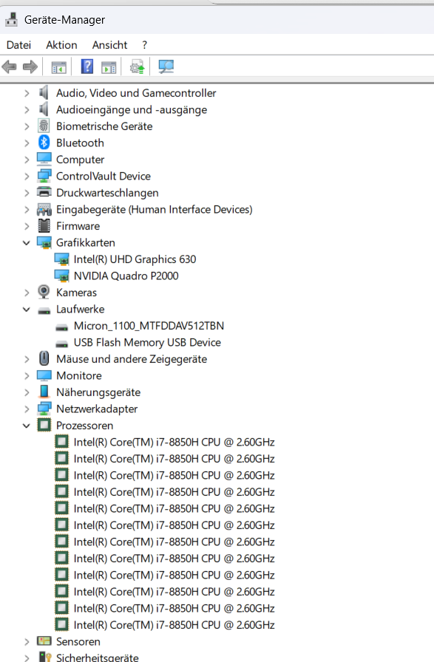434x662 pixels.
Task: Select the Kameras label
Action: [76, 293]
